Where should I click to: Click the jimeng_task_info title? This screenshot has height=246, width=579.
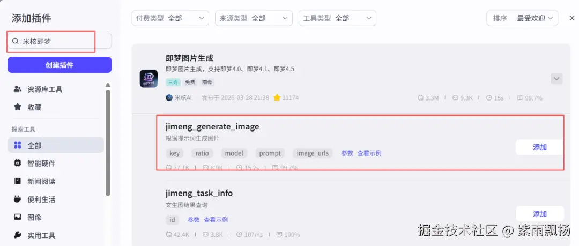[199, 193]
